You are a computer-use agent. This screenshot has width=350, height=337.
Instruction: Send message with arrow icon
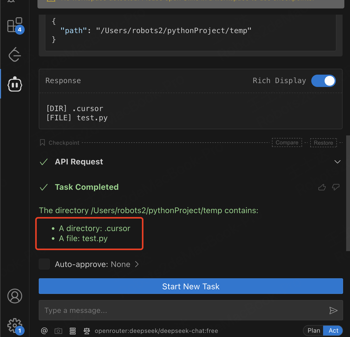click(x=333, y=311)
